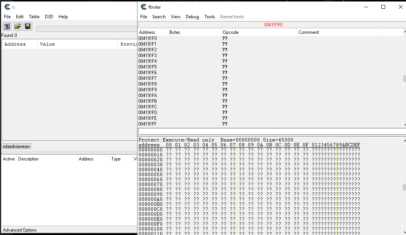
Task: Click the xdaqdwqweqw button
Action: pyautogui.click(x=16, y=146)
